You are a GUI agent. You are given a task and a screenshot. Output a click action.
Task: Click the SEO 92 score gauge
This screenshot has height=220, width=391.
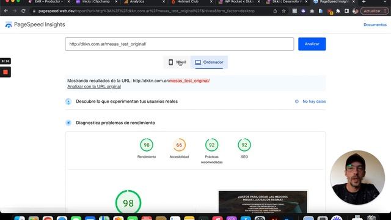point(244,145)
